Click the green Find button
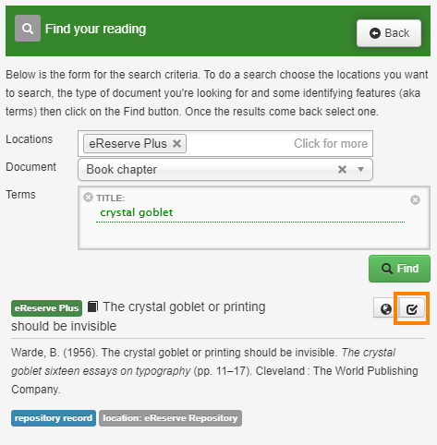437x445 pixels. (x=399, y=269)
